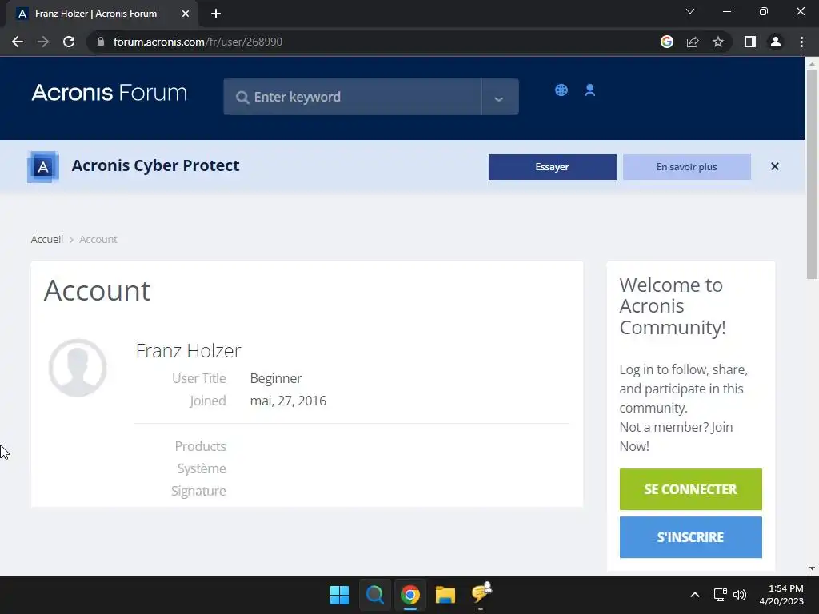
Task: Open the tab search chevron
Action: 690,11
